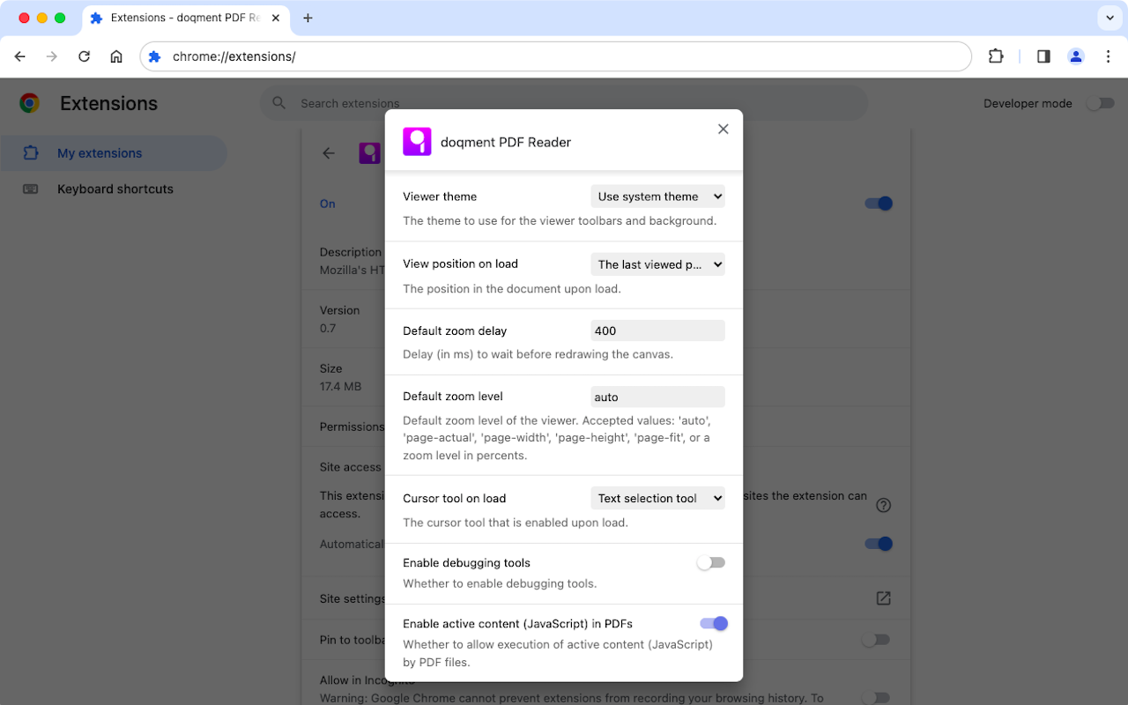Screen dimensions: 1128x705
Task: Enable debugging tools toggle
Action: [x=711, y=563]
